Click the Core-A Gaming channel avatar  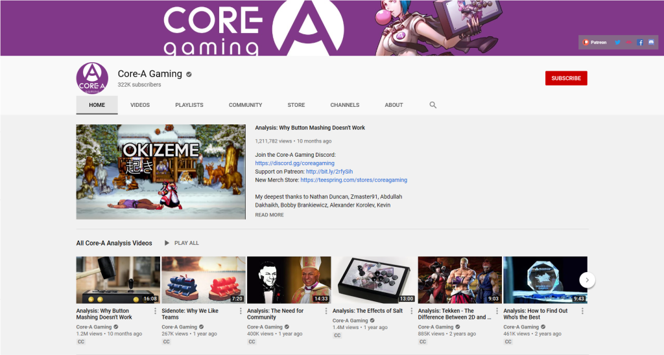92,78
